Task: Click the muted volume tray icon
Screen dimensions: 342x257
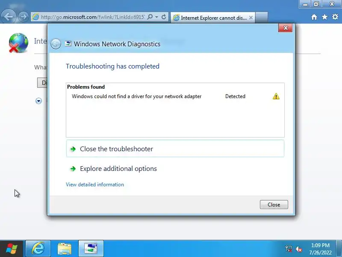Action: 298,249
